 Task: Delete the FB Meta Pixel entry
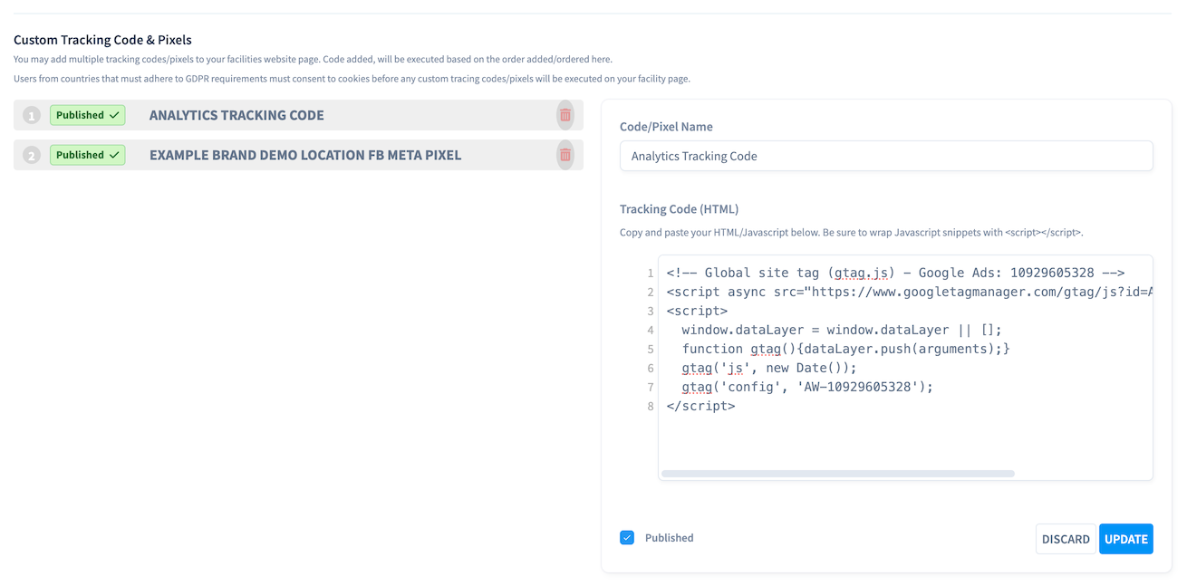tap(565, 155)
